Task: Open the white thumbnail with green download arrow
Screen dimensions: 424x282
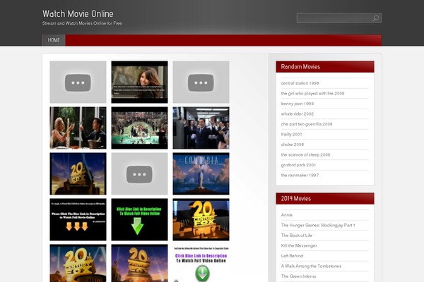Action: click(x=201, y=264)
